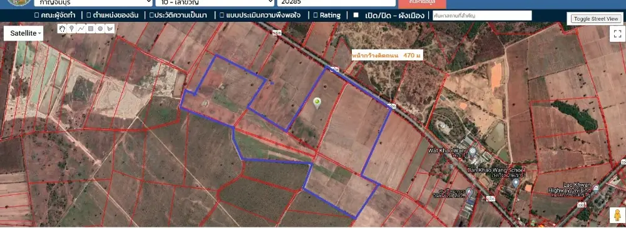Toggle the เปิด/ปิด ผังเมือง checkbox

tap(356, 16)
